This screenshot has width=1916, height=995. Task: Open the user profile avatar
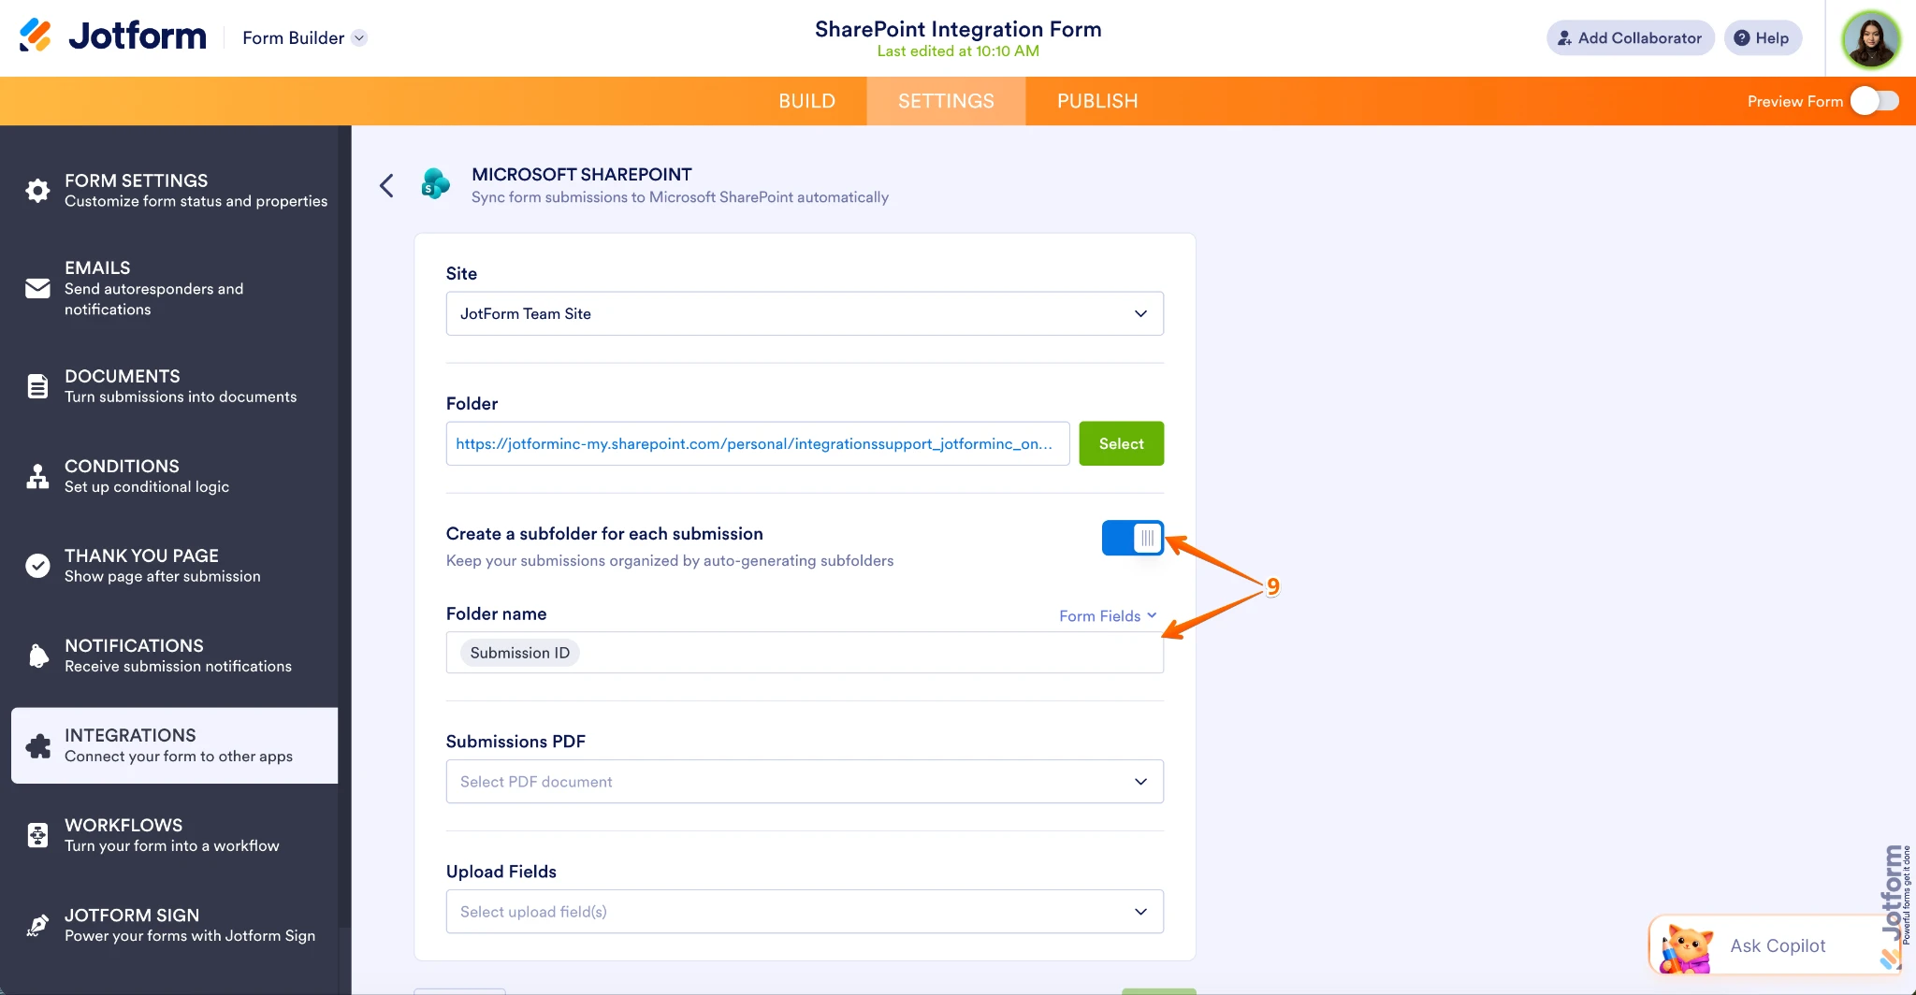1870,39
